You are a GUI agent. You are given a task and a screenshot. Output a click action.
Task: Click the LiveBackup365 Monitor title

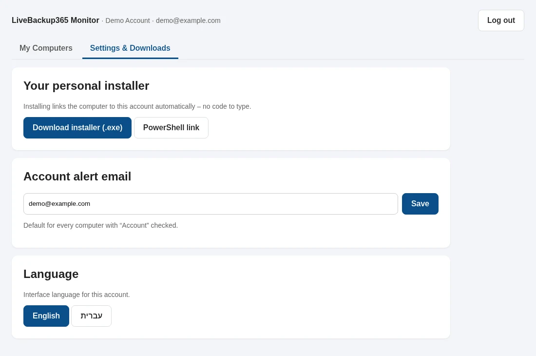[56, 20]
